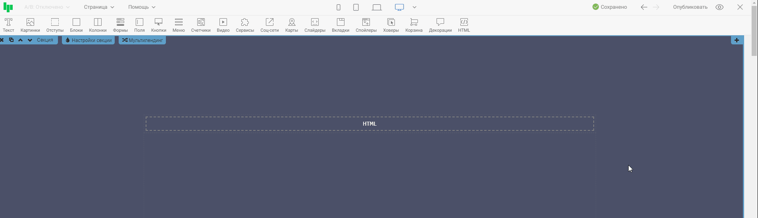
Task: Add a Слайдеры slider element
Action: [315, 25]
